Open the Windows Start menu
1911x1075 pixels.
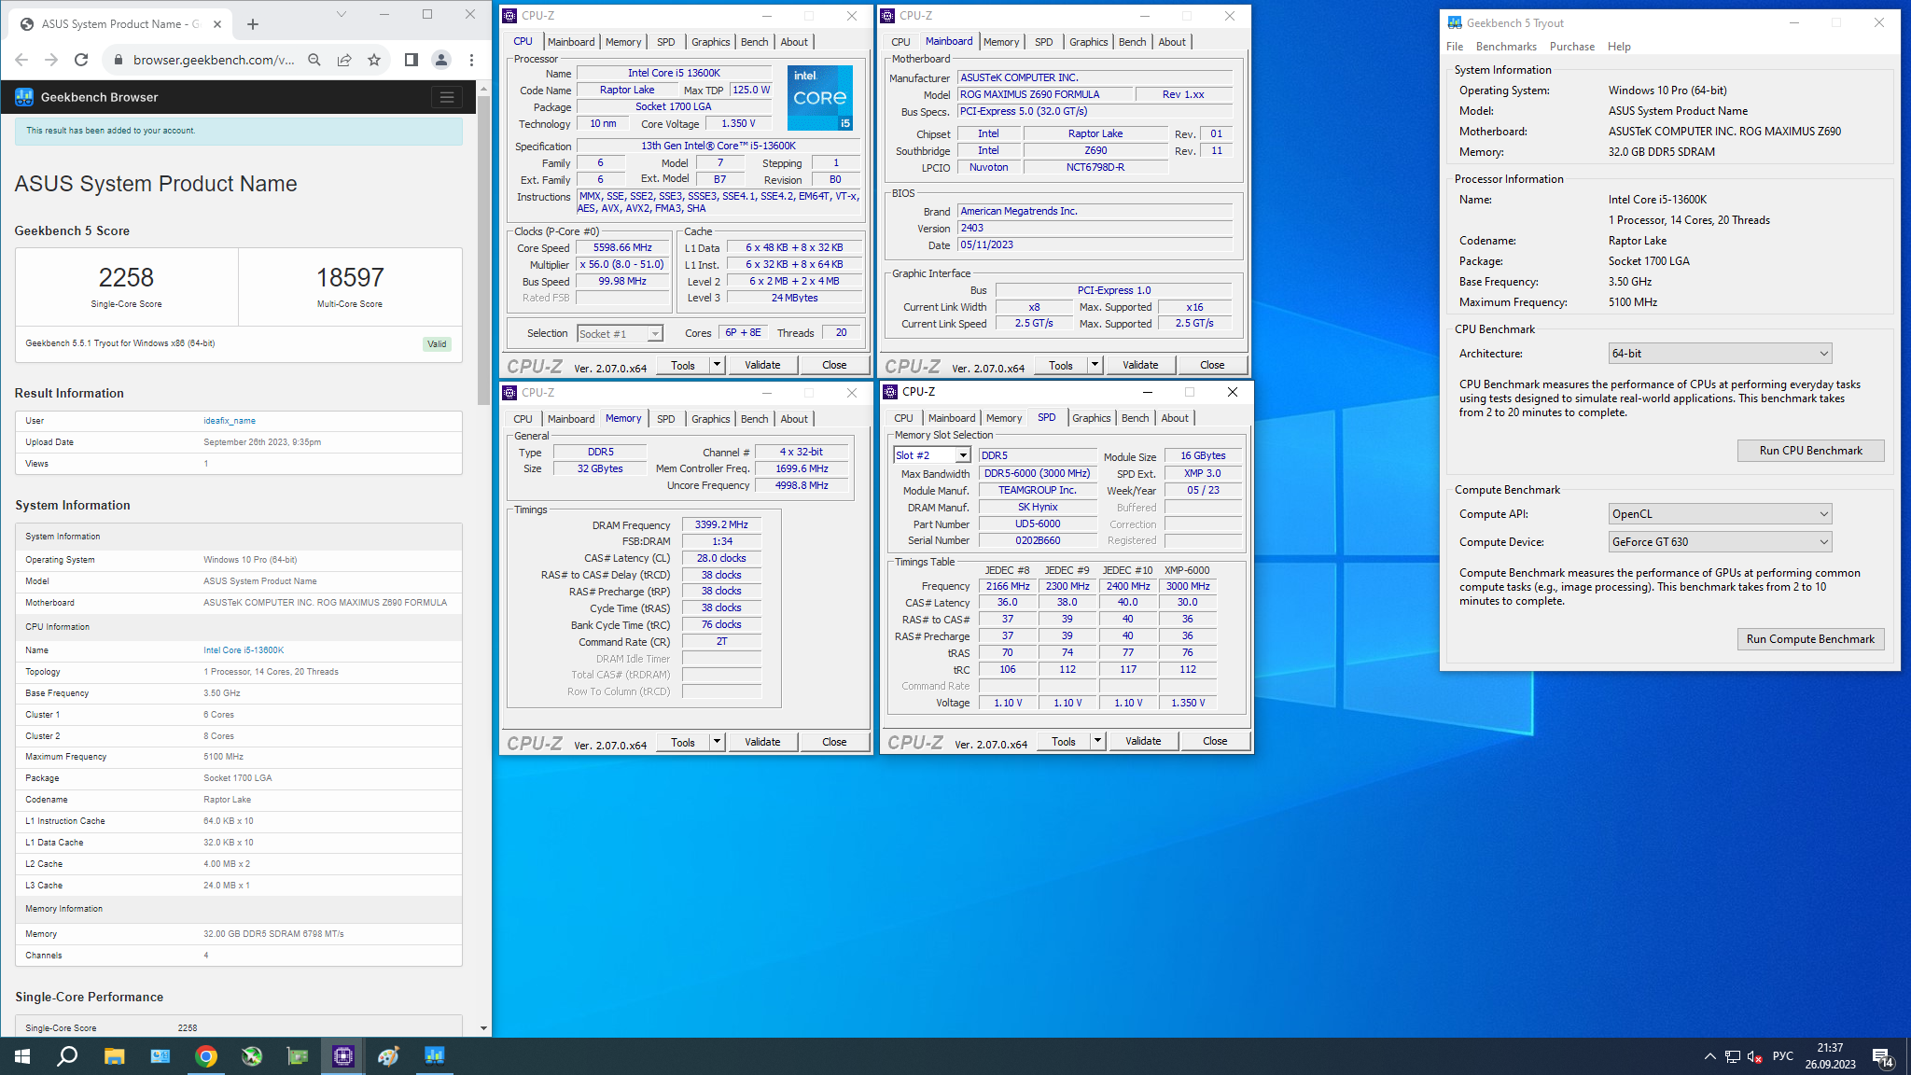coord(22,1056)
